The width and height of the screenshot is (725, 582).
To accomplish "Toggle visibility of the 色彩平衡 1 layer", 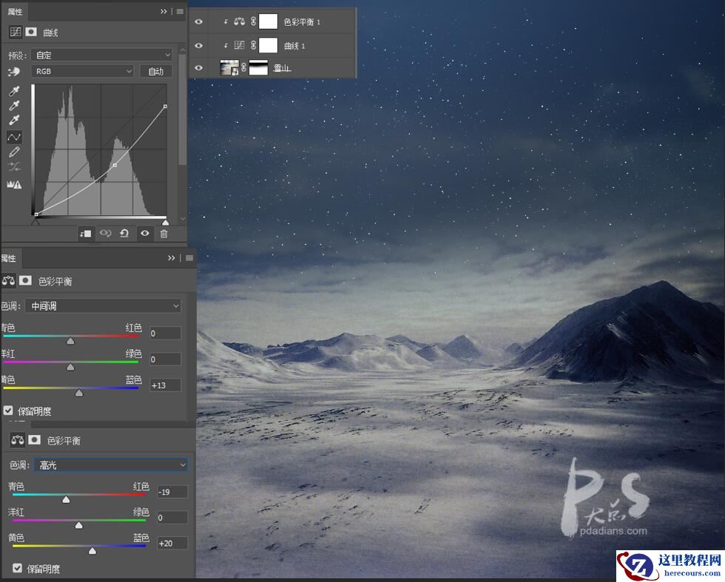I will 198,21.
